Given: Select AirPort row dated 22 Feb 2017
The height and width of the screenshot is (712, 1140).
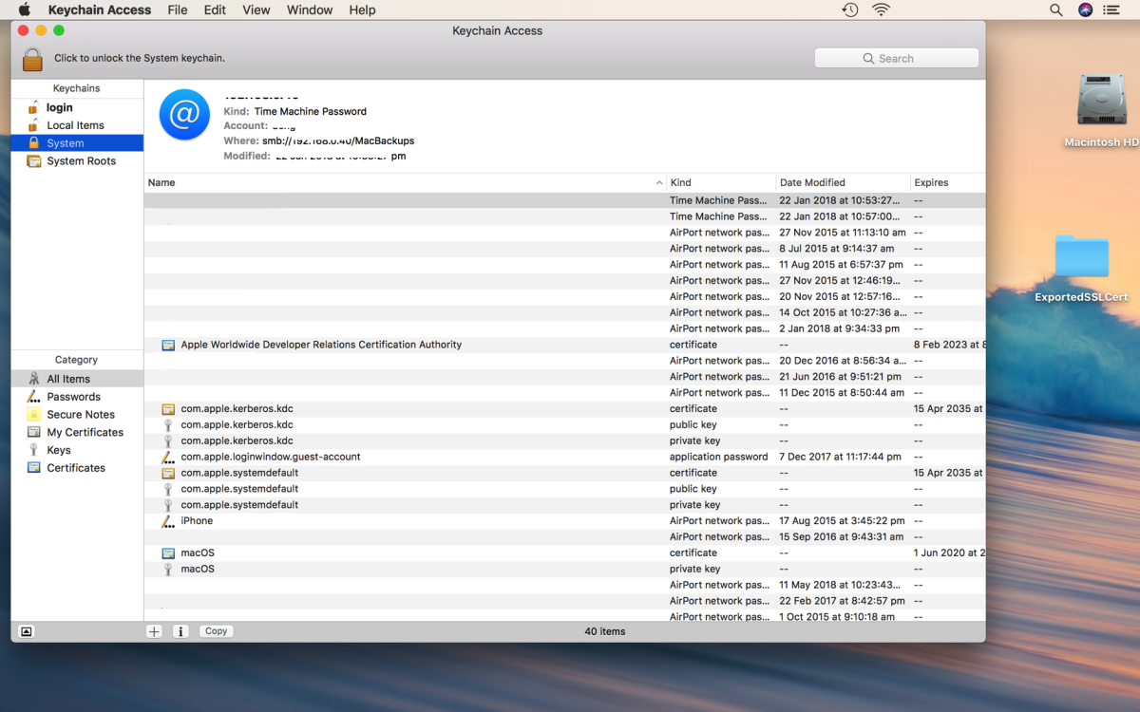Looking at the screenshot, I should click(564, 601).
